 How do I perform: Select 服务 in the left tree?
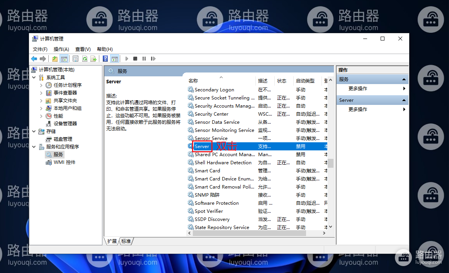[58, 154]
